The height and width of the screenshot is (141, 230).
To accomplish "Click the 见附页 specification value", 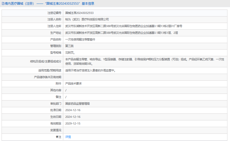I will (70, 53).
